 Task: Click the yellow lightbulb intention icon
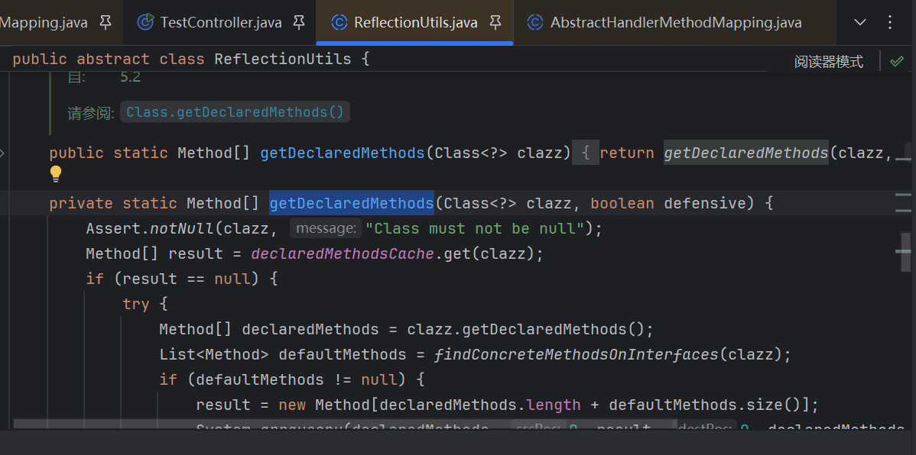click(56, 173)
